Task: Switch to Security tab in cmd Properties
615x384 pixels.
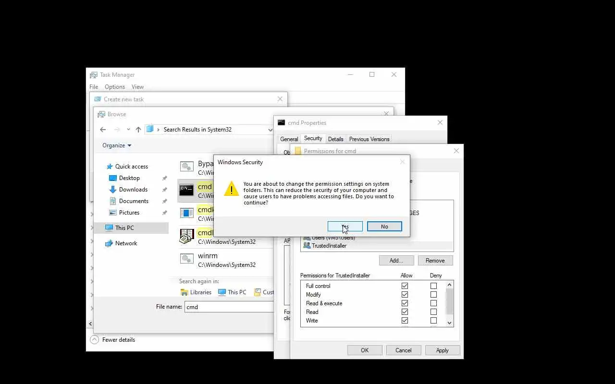Action: [x=313, y=138]
